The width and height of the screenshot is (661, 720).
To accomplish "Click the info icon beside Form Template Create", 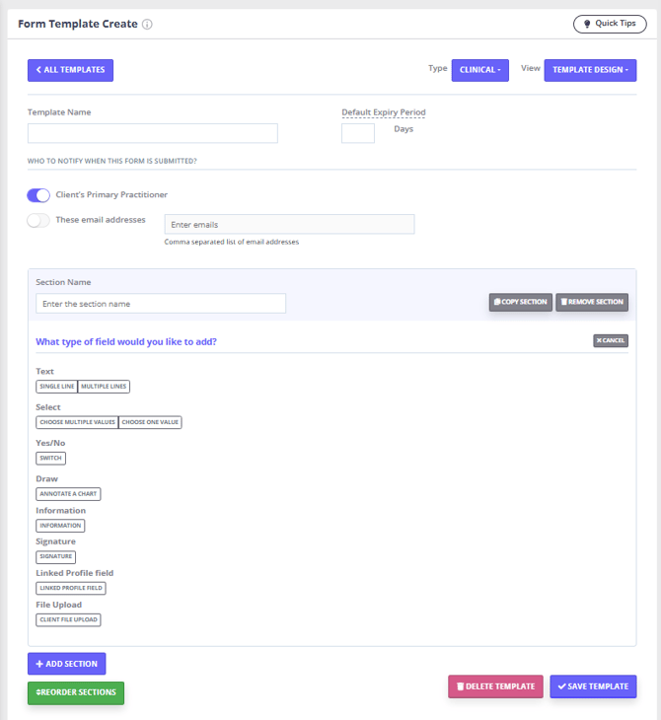I will [147, 25].
